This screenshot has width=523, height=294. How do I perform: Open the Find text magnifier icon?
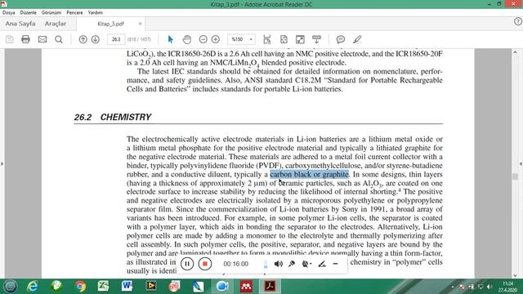point(59,39)
